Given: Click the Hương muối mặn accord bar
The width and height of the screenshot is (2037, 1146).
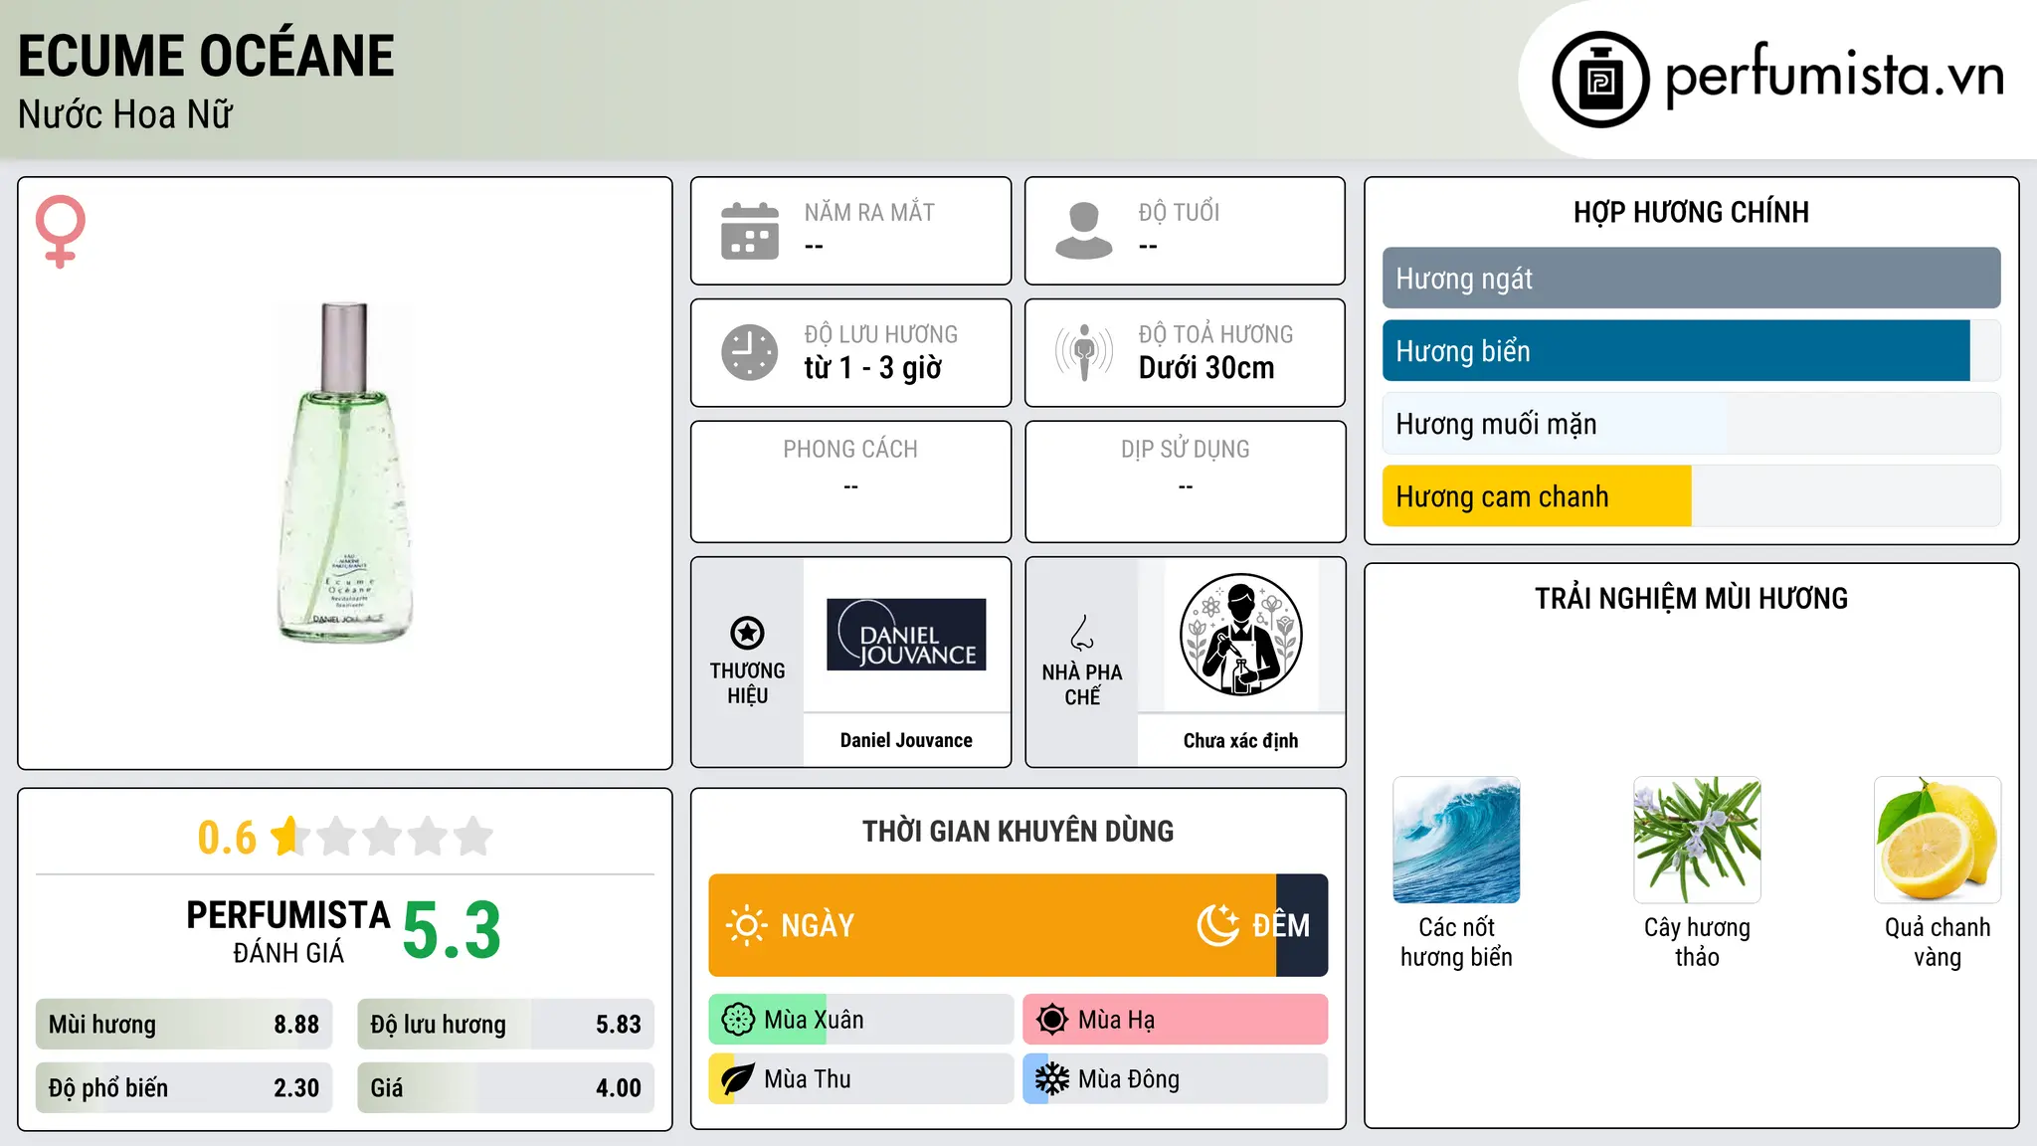Looking at the screenshot, I should tap(1691, 424).
